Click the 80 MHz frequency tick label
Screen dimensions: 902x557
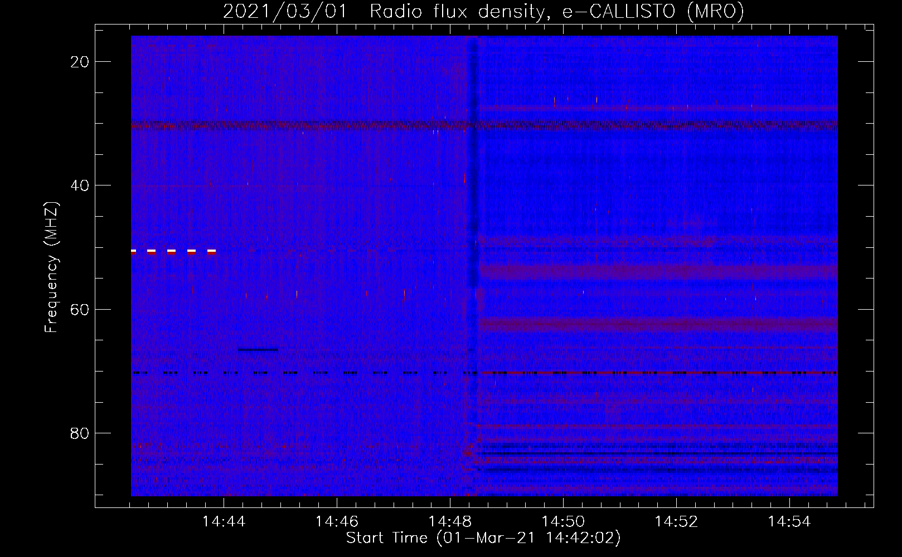point(80,433)
